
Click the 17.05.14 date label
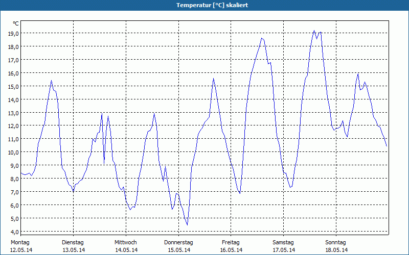click(x=284, y=250)
